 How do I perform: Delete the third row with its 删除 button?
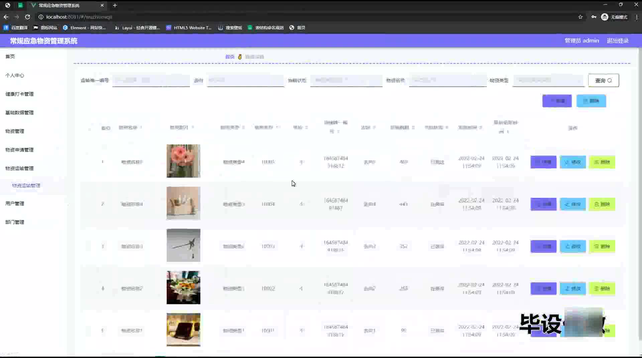[x=602, y=246]
